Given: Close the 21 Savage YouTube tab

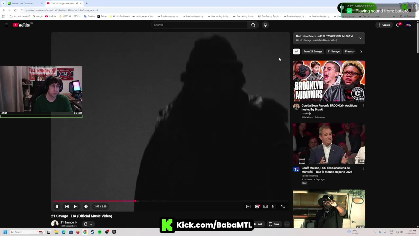Looking at the screenshot, I should [81, 3].
